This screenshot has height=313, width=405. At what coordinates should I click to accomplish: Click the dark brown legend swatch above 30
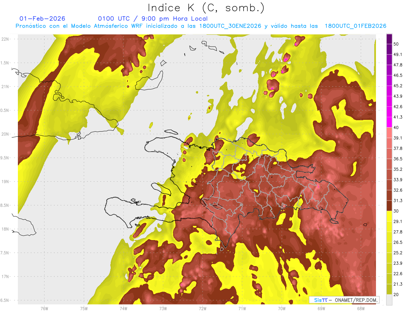click(x=389, y=206)
